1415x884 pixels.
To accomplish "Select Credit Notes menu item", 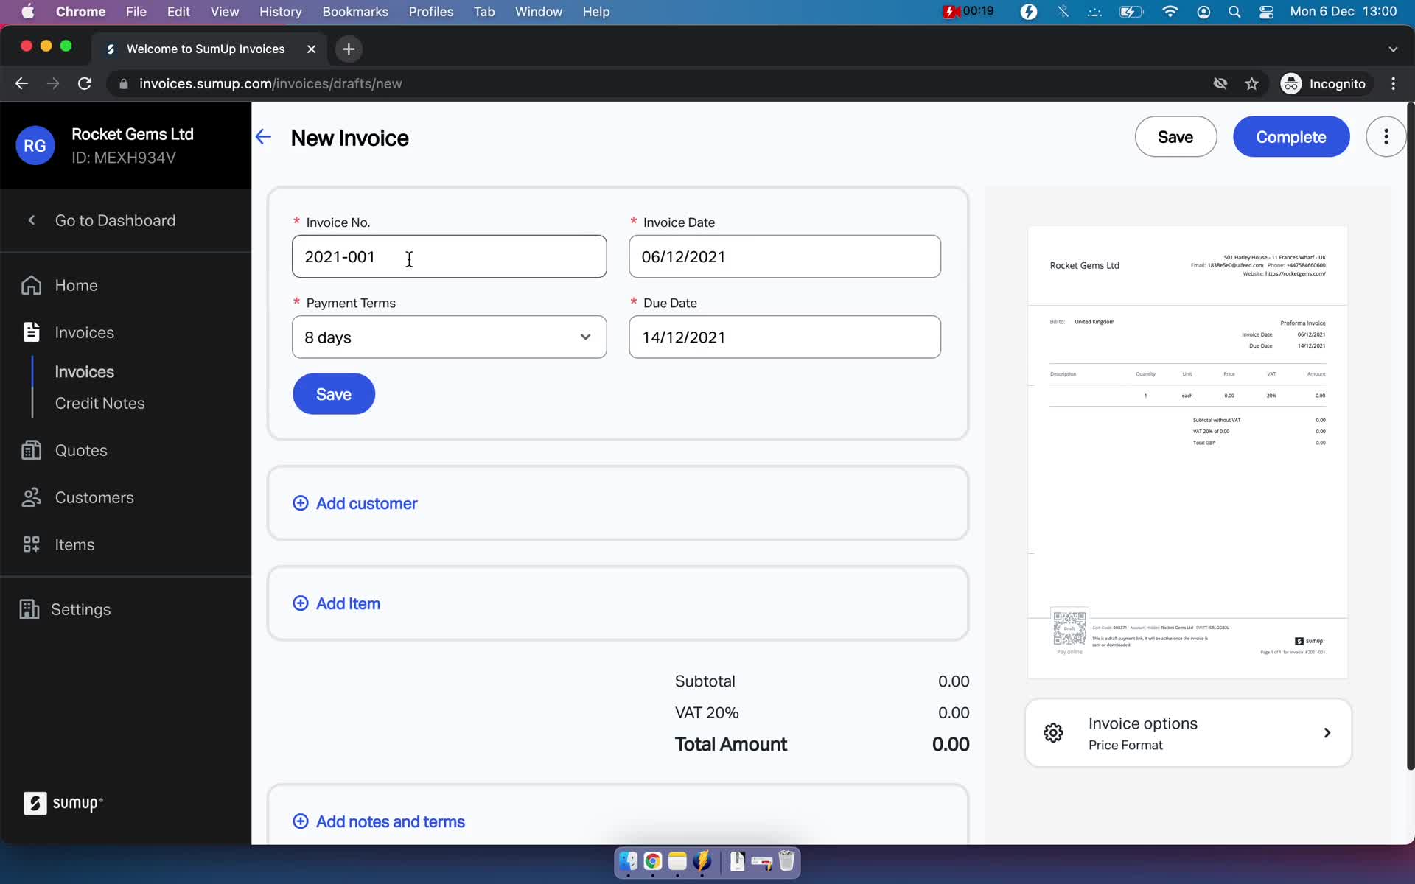I will click(99, 403).
